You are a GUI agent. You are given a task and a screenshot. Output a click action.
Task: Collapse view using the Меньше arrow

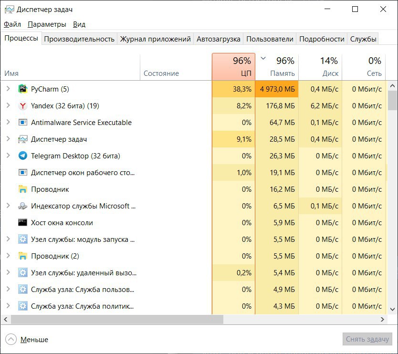(11, 340)
